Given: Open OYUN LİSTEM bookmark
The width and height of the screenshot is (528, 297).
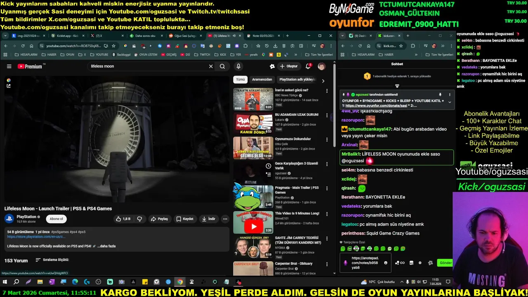Looking at the screenshot, I should [145, 54].
